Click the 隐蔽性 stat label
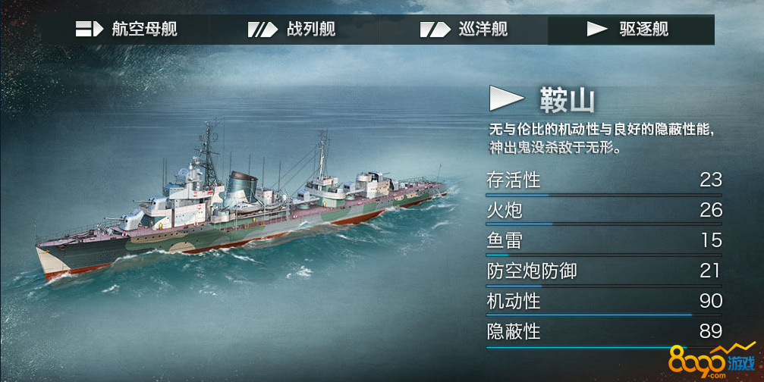The height and width of the screenshot is (382, 764). point(514,332)
